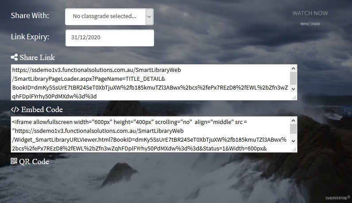Click the Share Link box scroll-up arrow
Image resolution: width=352 pixels, height=203 pixels.
[x=294, y=68]
